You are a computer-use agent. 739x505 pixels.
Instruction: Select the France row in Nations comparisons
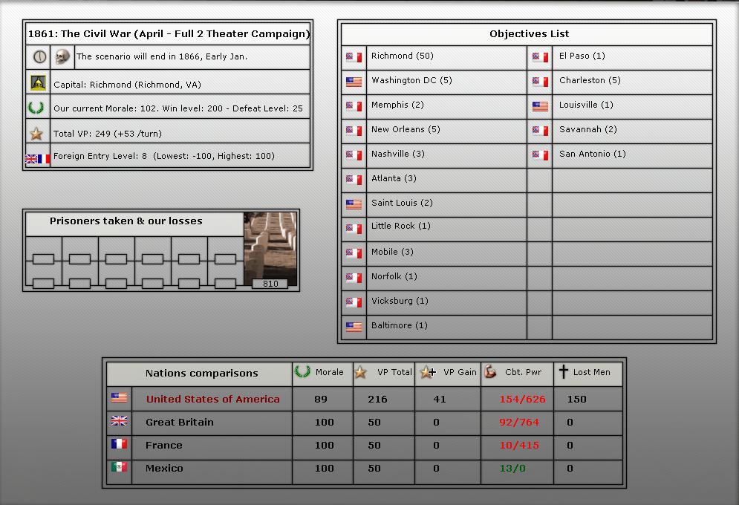coord(163,446)
